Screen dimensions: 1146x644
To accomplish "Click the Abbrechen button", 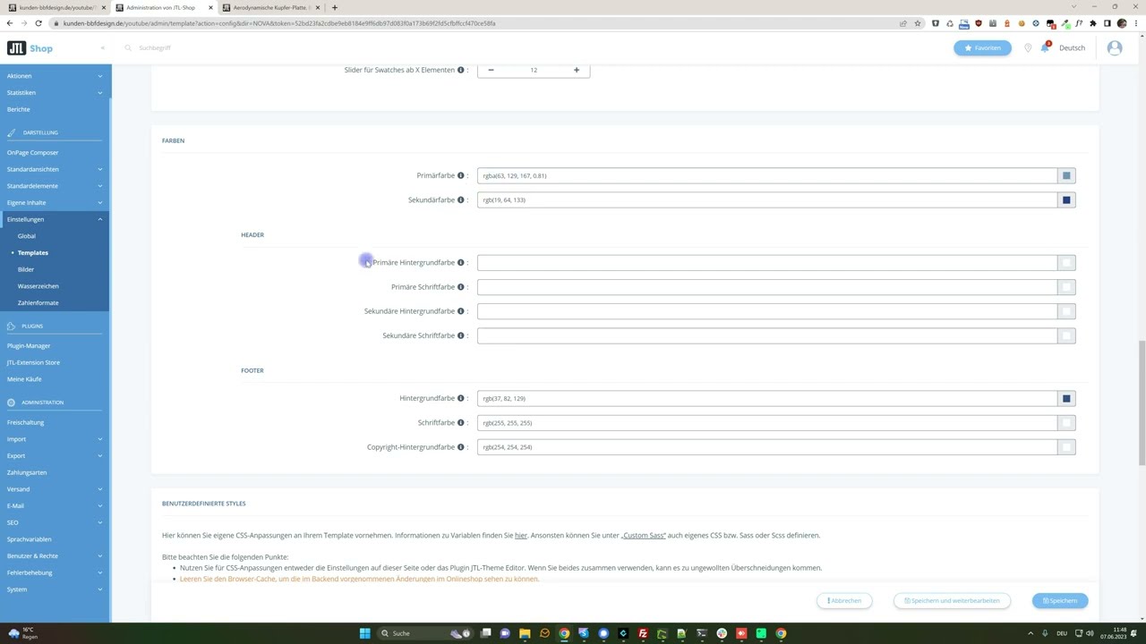I will tap(844, 601).
